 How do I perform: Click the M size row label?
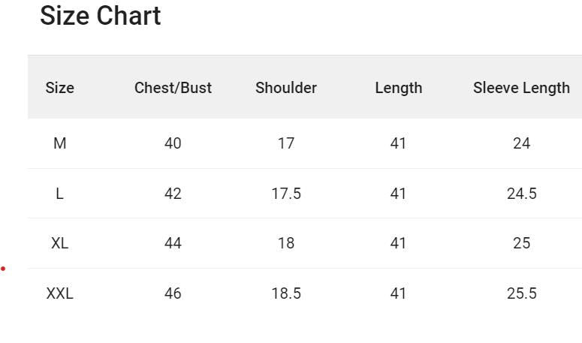[x=60, y=143]
